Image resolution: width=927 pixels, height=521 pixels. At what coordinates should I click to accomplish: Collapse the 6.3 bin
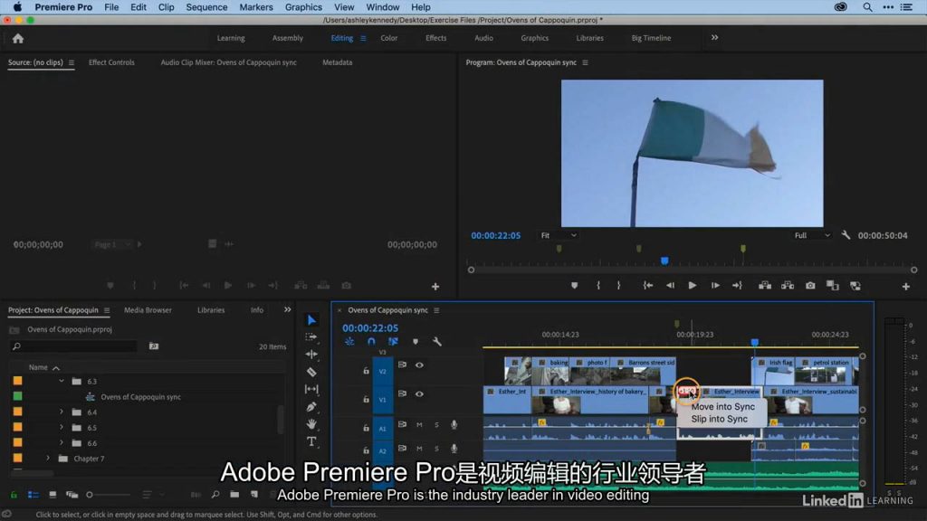[62, 381]
